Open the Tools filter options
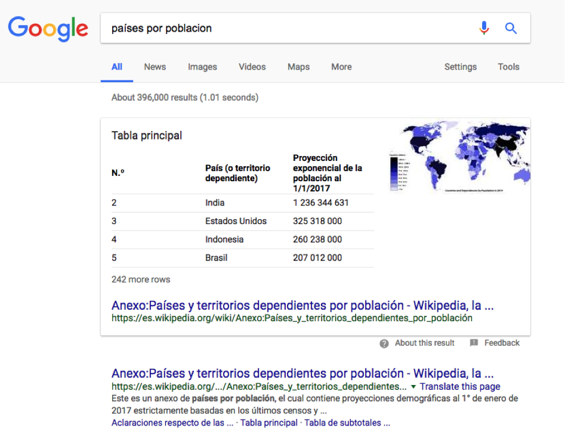 508,67
